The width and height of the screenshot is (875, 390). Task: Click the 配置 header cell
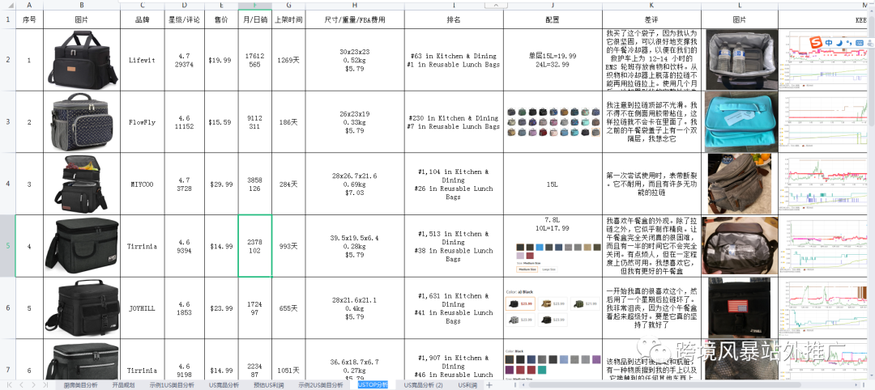553,19
